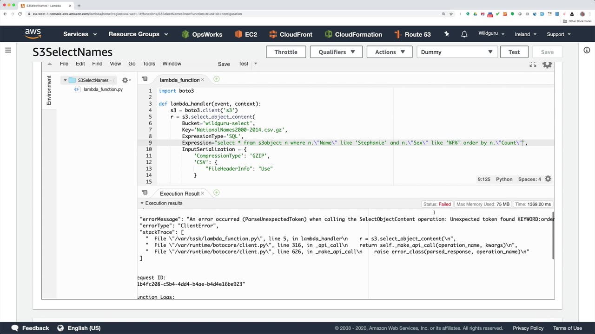
Task: Open the info panel icon on right
Action: pos(587,50)
